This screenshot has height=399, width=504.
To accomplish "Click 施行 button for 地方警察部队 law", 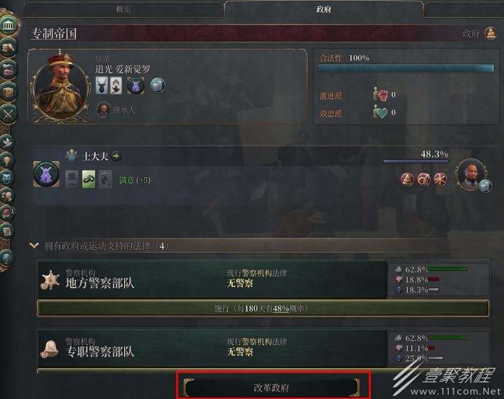I will pyautogui.click(x=263, y=308).
